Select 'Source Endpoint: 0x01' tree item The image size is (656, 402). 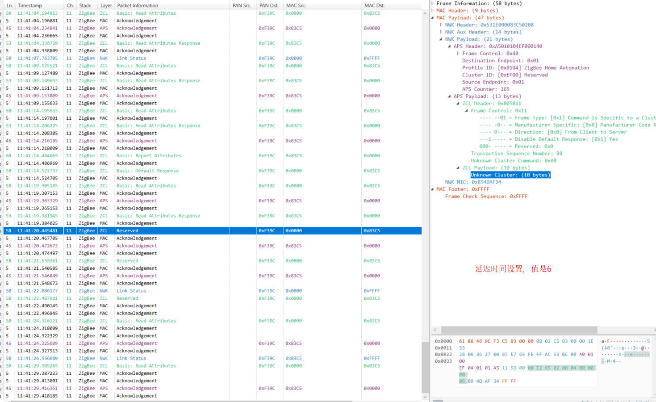pos(493,82)
